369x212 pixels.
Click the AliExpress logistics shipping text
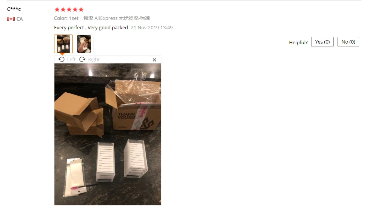click(x=117, y=18)
